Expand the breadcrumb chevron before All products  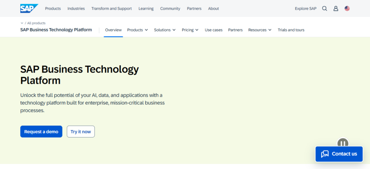[22, 23]
